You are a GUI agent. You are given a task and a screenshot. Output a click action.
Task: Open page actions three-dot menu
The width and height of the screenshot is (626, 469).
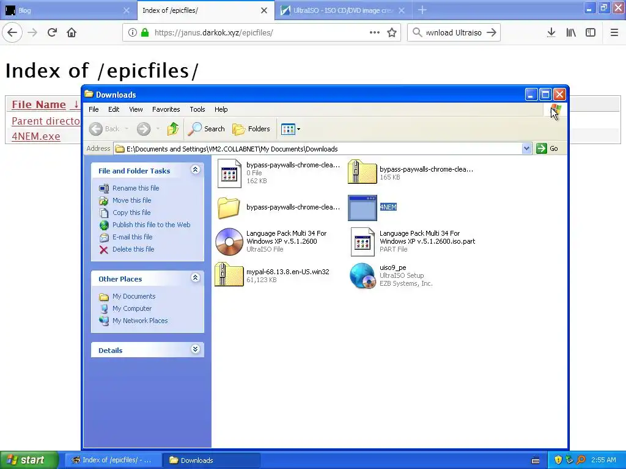375,33
